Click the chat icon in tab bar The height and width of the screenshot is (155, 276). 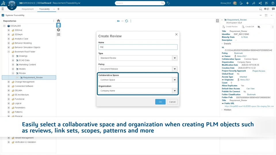pyautogui.click(x=273, y=9)
